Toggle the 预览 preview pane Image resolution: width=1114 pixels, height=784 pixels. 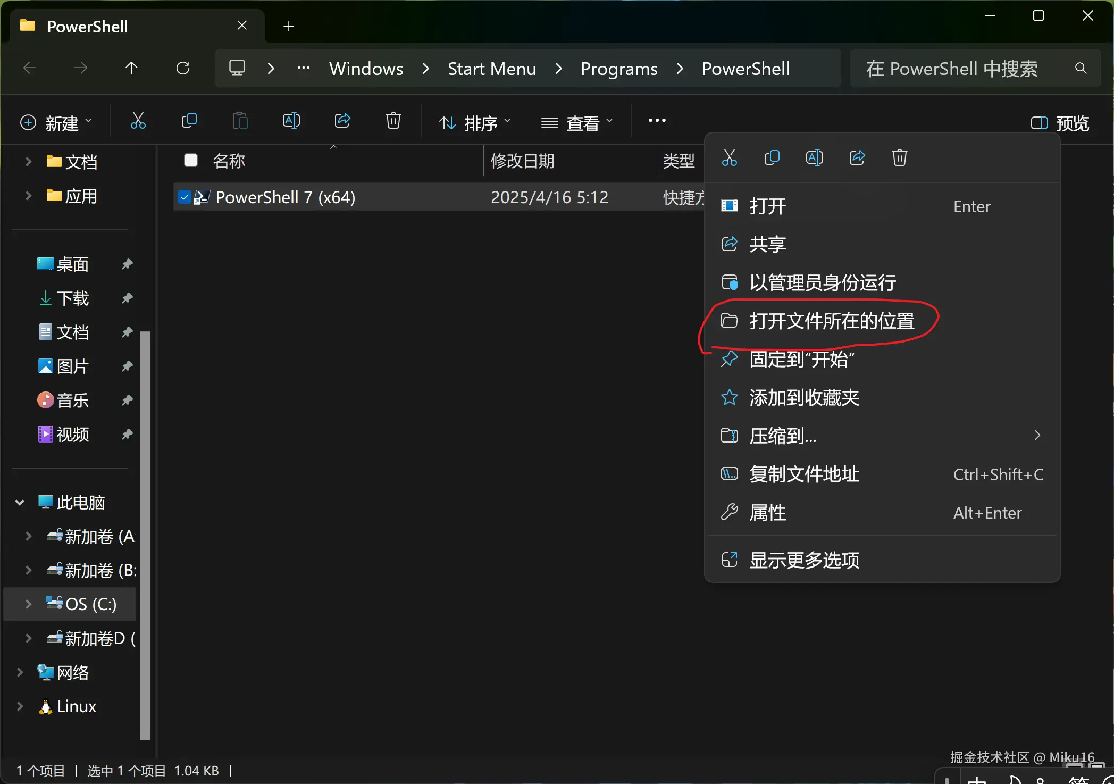click(1060, 123)
